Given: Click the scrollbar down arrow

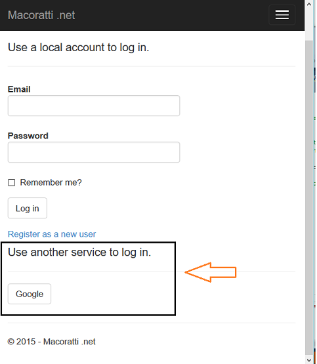Looking at the screenshot, I should 309,360.
